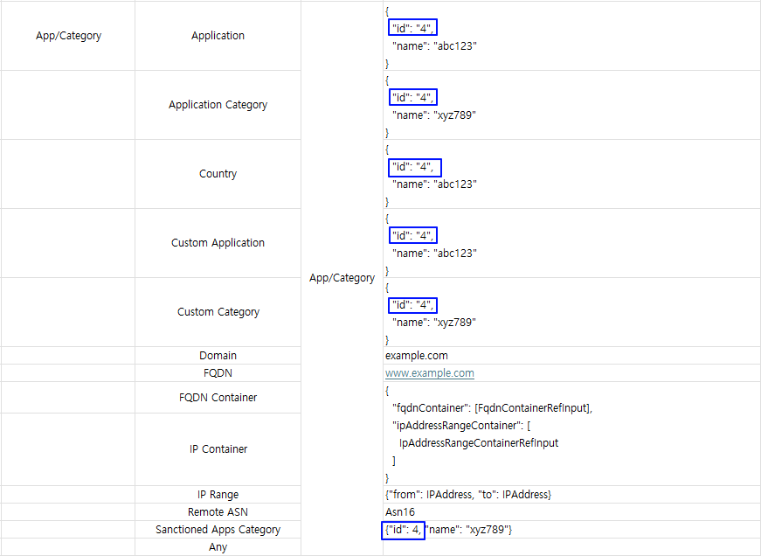Select the FQDN Container cell
This screenshot has width=761, height=556.
[x=218, y=397]
